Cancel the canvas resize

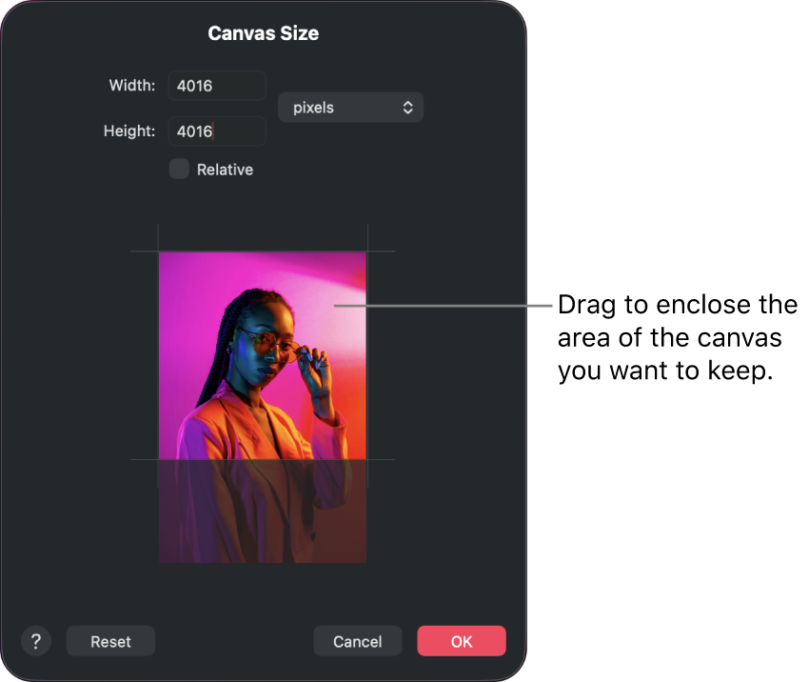click(357, 641)
